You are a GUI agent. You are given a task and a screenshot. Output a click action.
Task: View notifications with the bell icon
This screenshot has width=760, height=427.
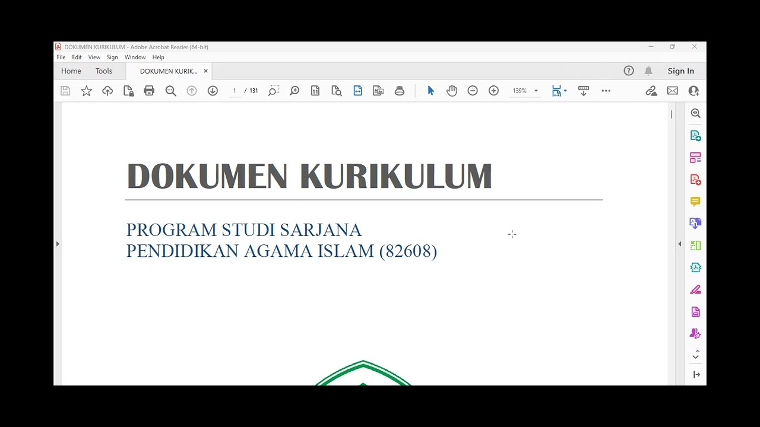click(648, 71)
